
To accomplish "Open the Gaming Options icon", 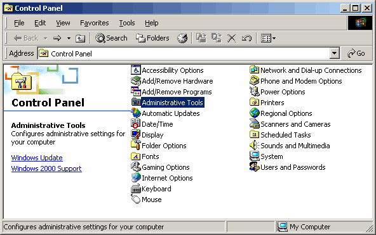I will click(136, 167).
